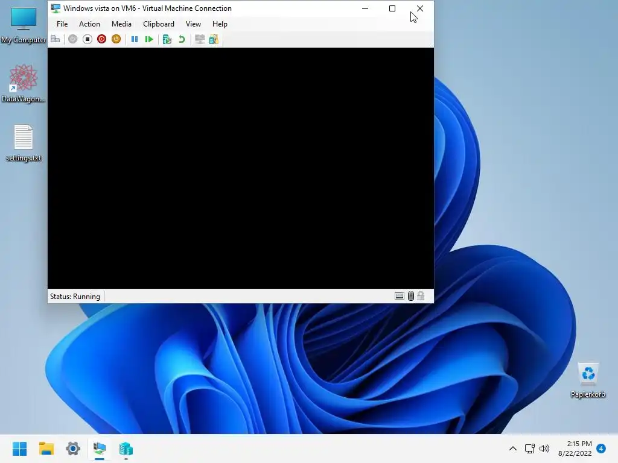Create a checkpoint of the virtual machine

(x=167, y=39)
